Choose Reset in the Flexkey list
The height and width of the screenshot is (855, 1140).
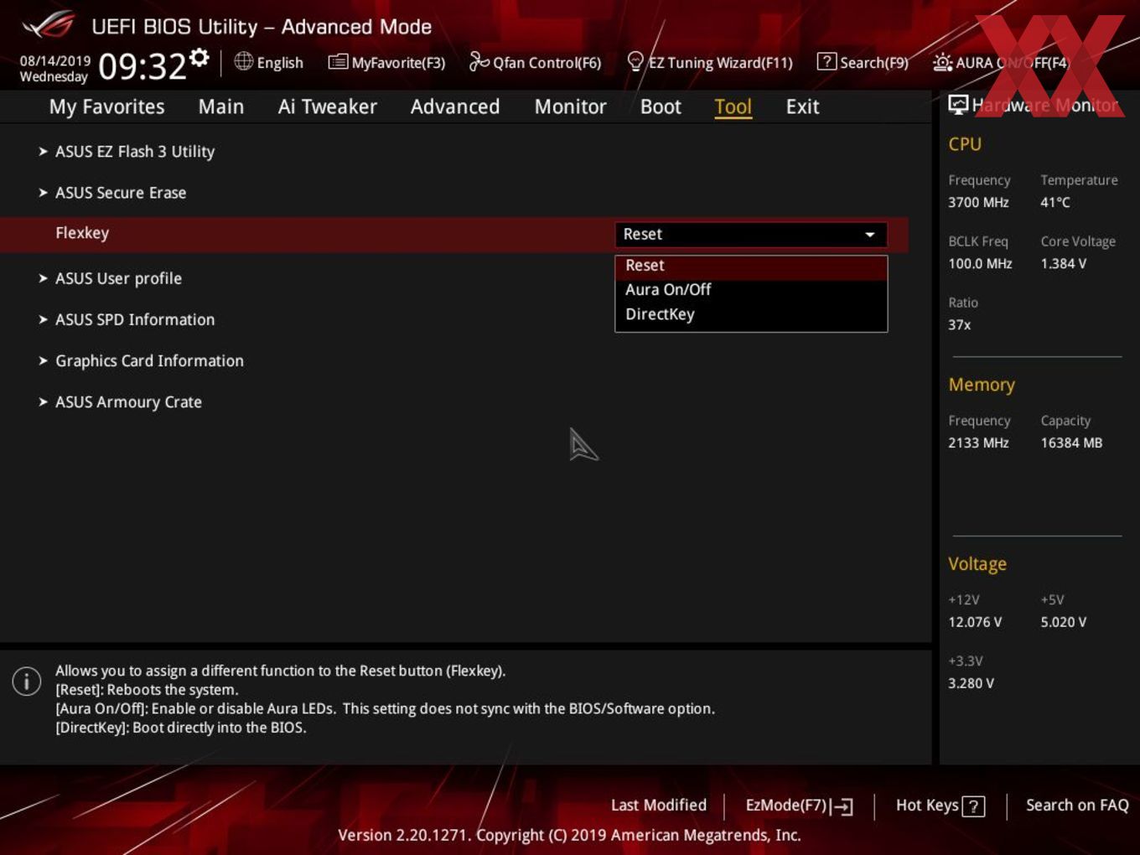[751, 266]
